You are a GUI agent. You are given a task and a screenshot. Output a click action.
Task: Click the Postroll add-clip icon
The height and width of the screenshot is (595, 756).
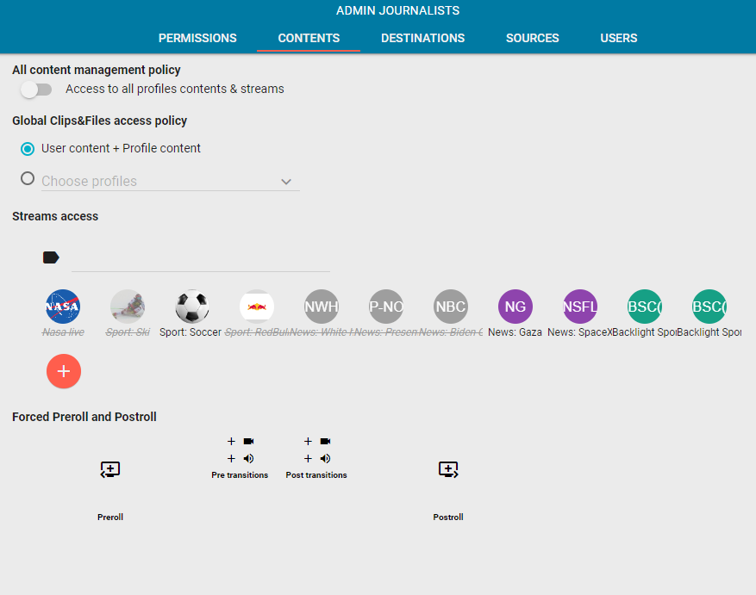point(448,469)
